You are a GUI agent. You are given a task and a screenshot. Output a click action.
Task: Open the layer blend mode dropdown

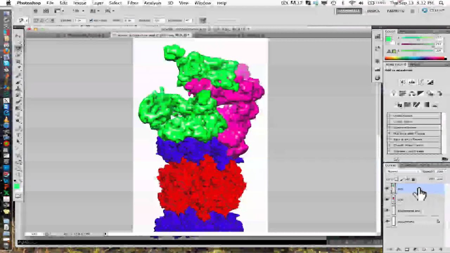click(403, 171)
